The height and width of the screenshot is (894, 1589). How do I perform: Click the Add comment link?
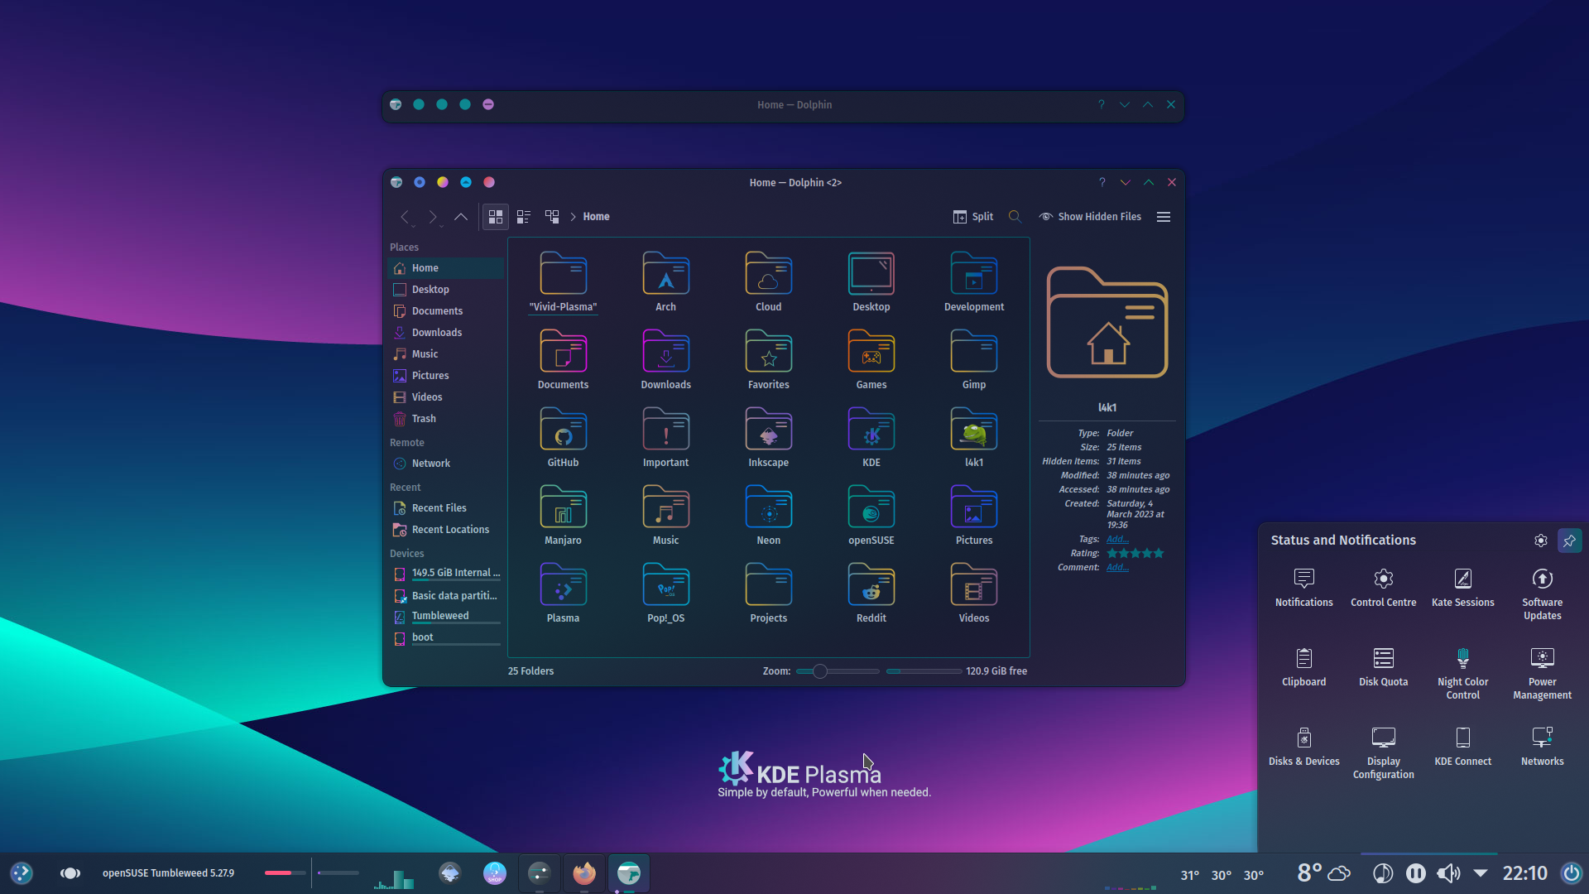tap(1117, 567)
